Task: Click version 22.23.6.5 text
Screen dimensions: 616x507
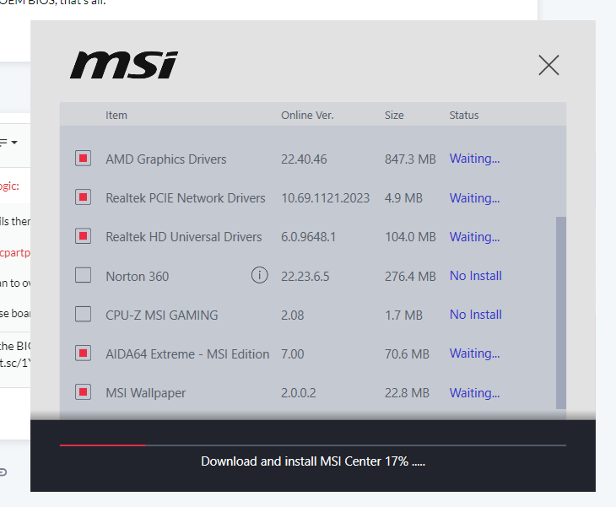Action: (305, 277)
